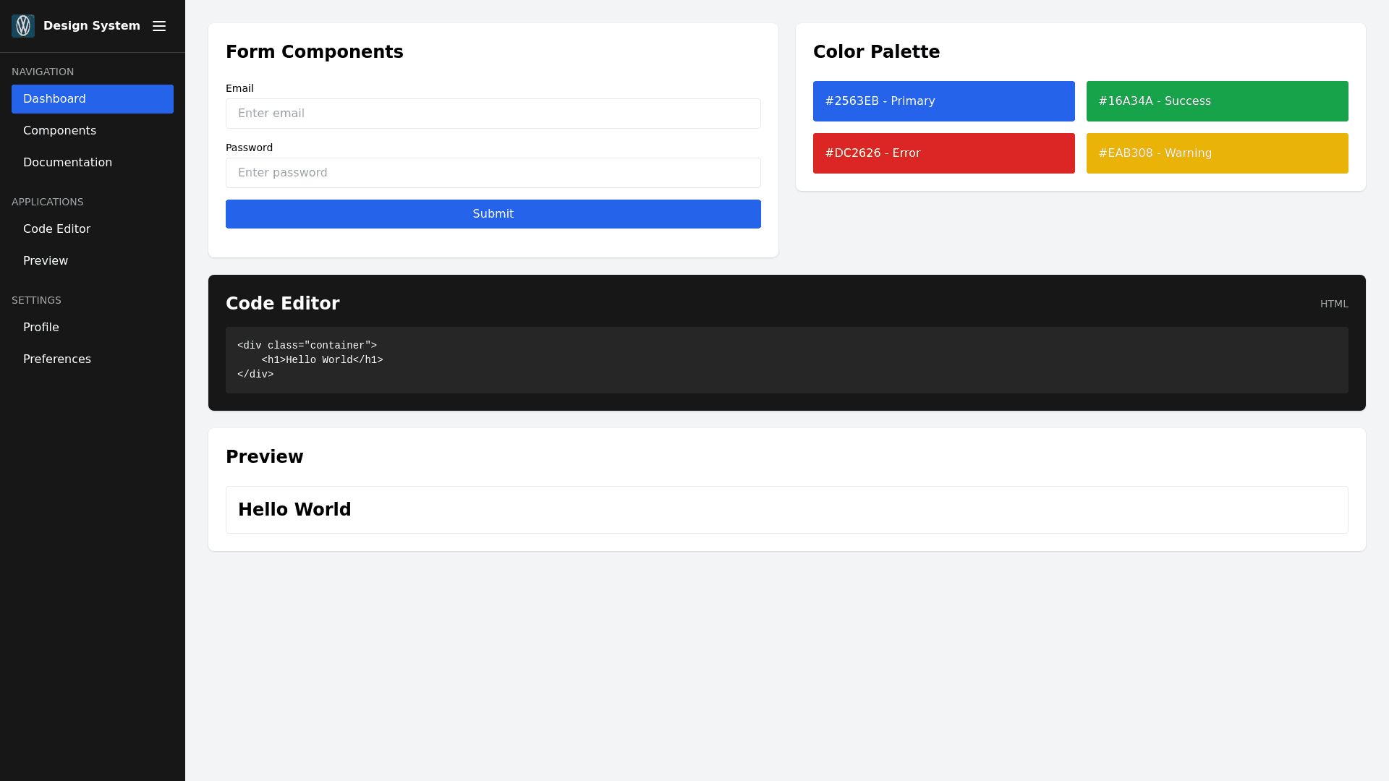Viewport: 1389px width, 781px height.
Task: Select Code Editor under Applications
Action: pos(56,229)
